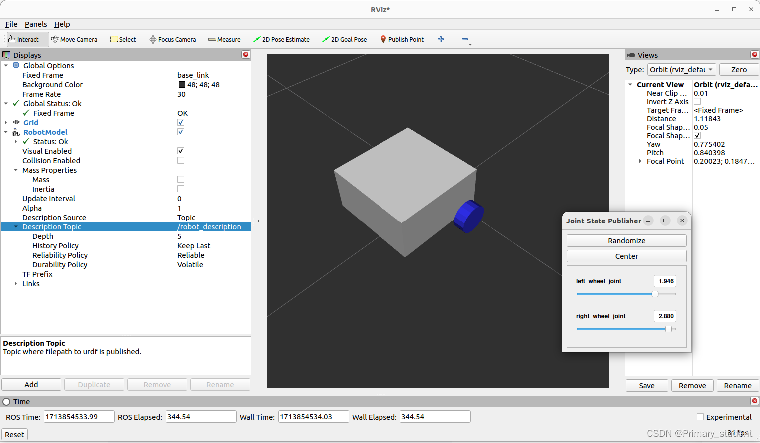The width and height of the screenshot is (760, 443).
Task: Close the Time panel
Action: [x=755, y=401]
